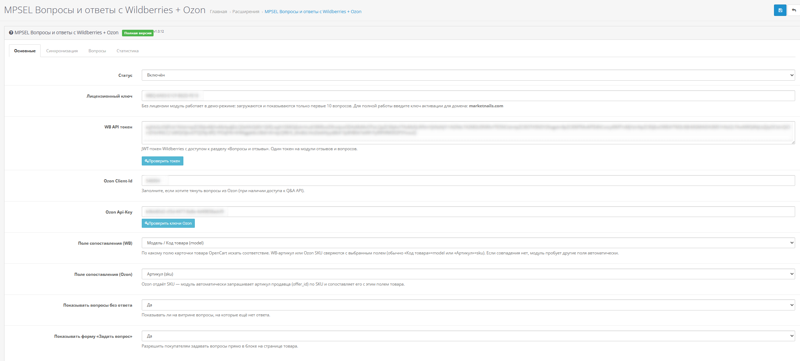Screen dimensions: 800x361
Task: Click the blue save icon button
Action: 780,10
